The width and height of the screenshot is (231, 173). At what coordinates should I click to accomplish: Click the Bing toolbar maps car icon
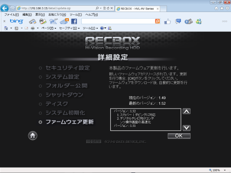pyautogui.click(x=43, y=21)
